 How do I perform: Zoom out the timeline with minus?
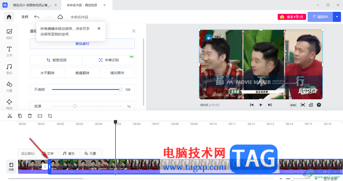281,179
